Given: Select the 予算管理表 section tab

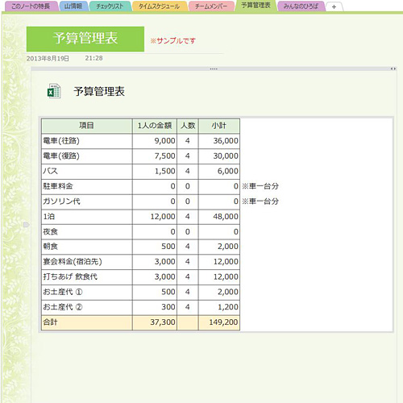Looking at the screenshot, I should (256, 6).
